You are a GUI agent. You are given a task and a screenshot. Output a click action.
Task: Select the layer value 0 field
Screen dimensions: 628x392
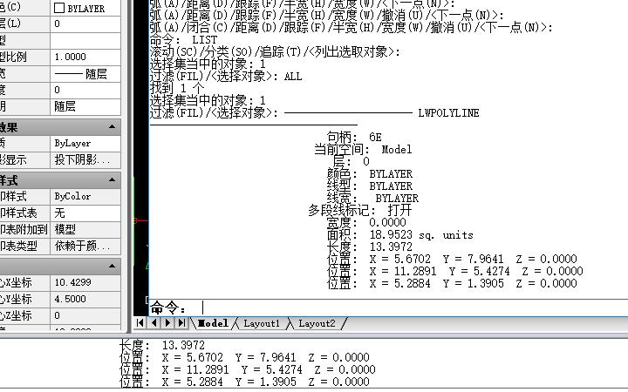click(85, 24)
